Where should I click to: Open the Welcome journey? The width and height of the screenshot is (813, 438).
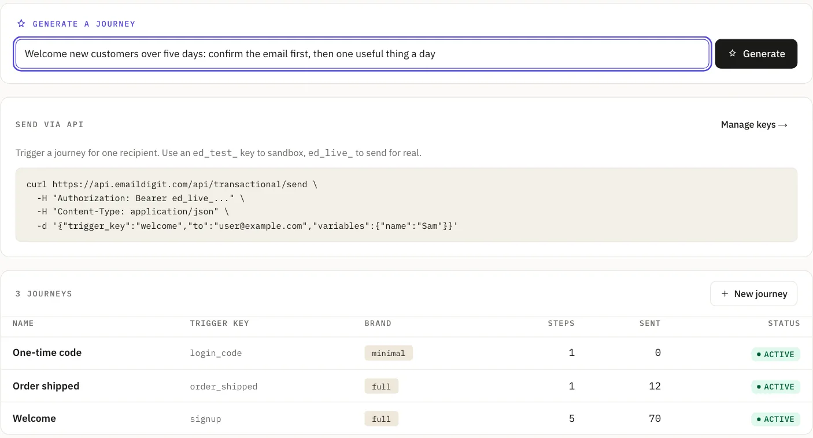tap(34, 418)
